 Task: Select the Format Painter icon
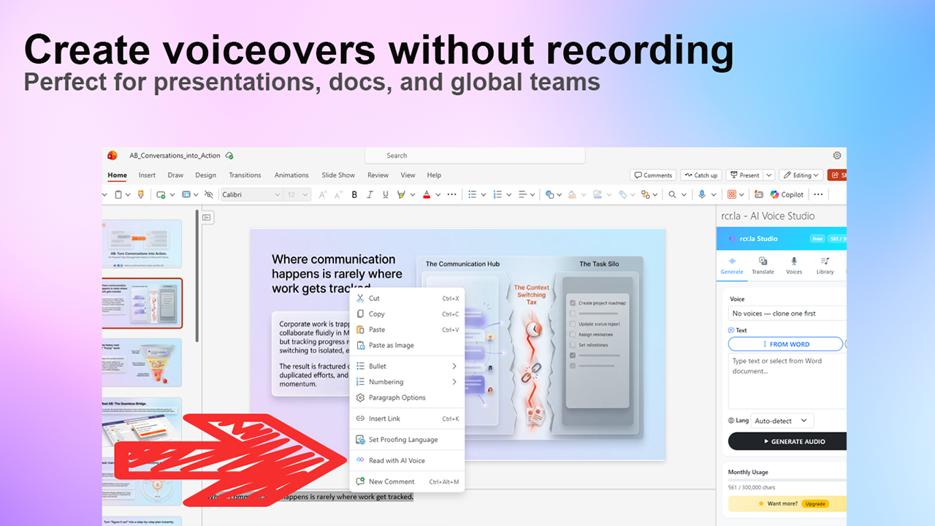coord(140,194)
